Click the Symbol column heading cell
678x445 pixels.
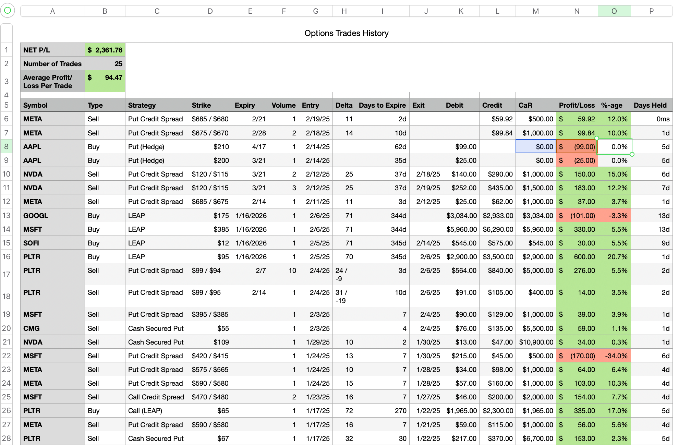click(52, 105)
